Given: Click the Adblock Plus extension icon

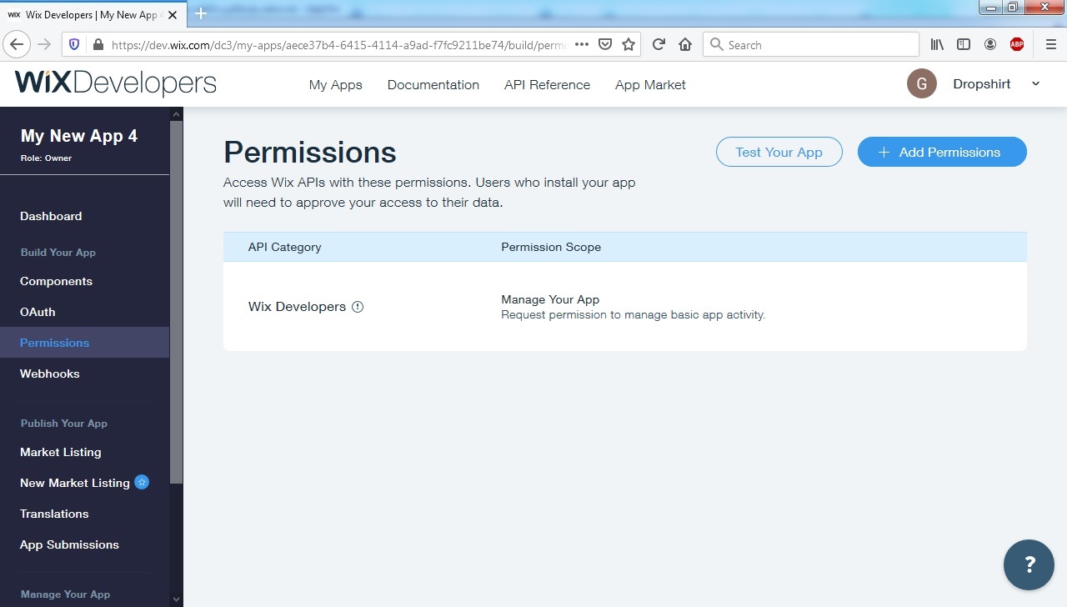Looking at the screenshot, I should click(x=1017, y=44).
